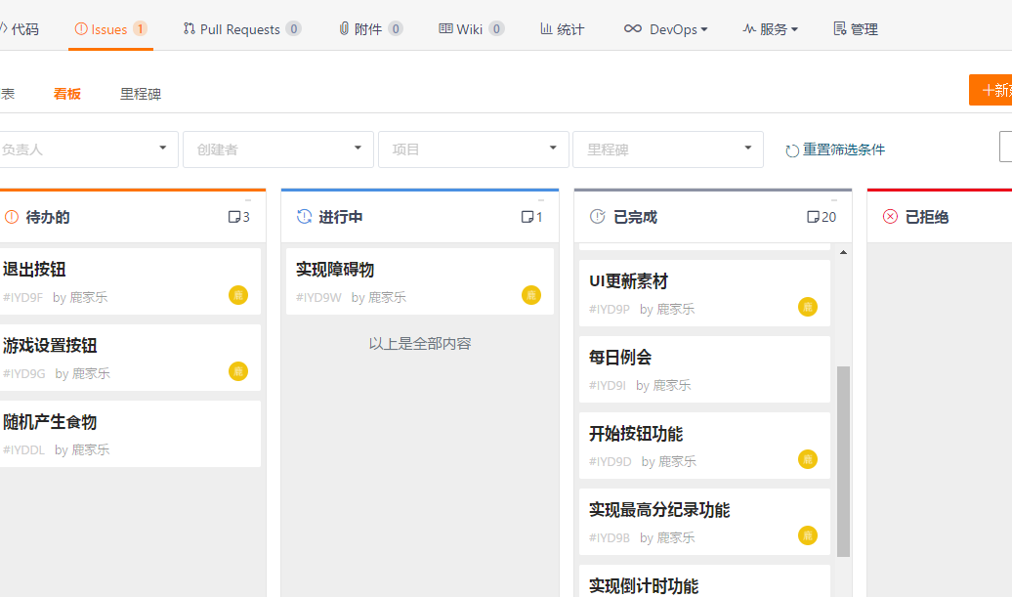Open the 实现倒计时功能 issue card
The width and height of the screenshot is (1012, 597).
click(705, 580)
